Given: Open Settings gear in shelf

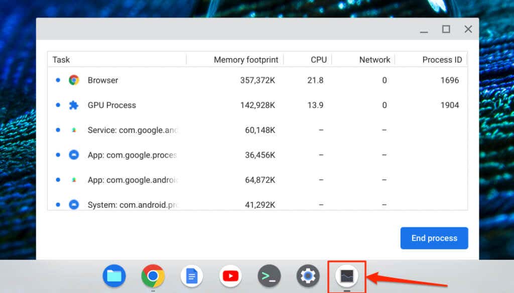Looking at the screenshot, I should tap(308, 276).
